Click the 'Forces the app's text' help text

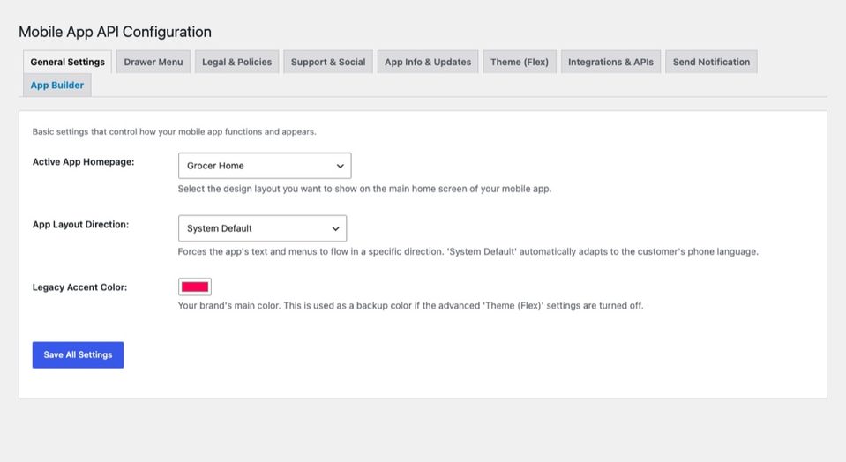(x=468, y=251)
